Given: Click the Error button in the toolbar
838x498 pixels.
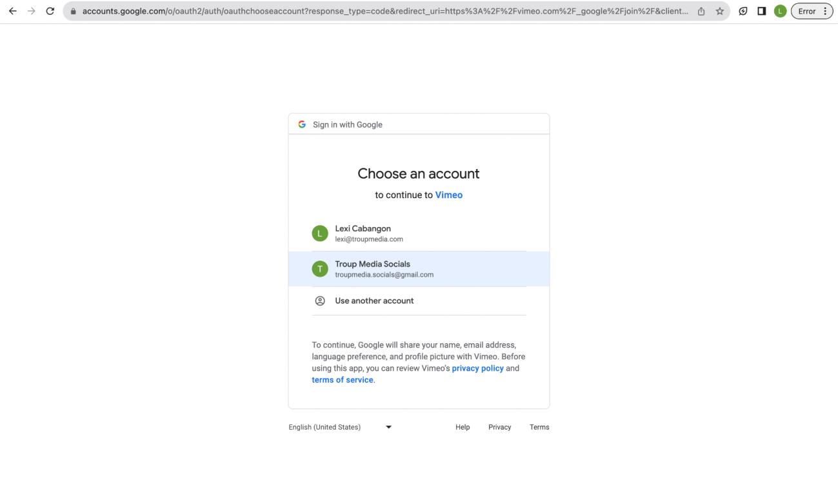Looking at the screenshot, I should click(812, 12).
